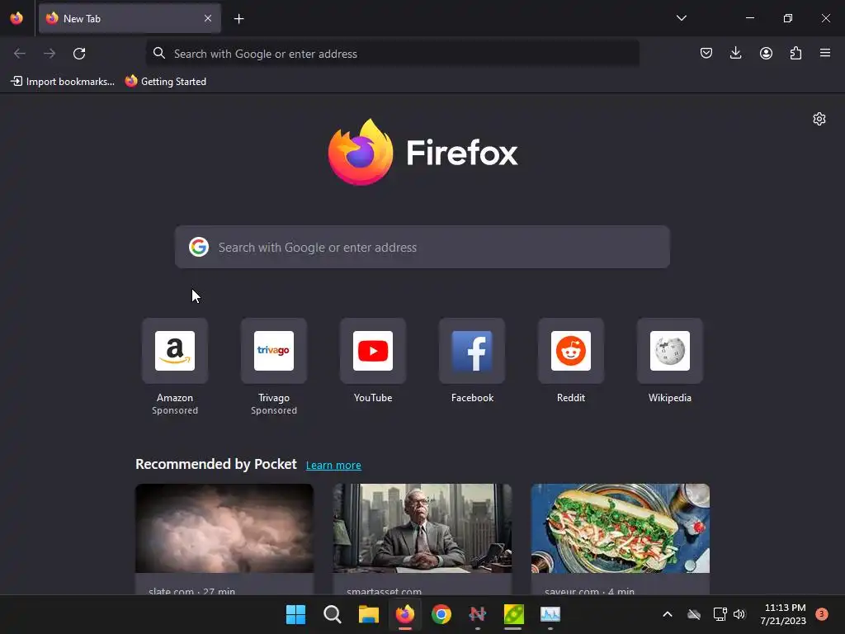Click the magnifier icon in the address bar
The width and height of the screenshot is (845, 634).
159,53
